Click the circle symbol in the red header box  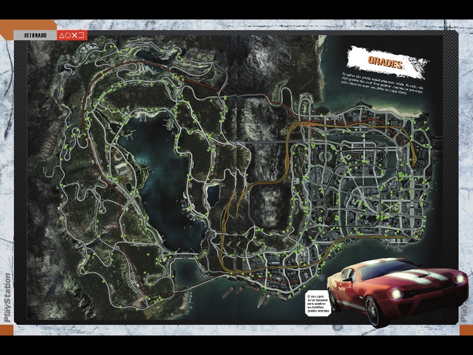pos(68,35)
